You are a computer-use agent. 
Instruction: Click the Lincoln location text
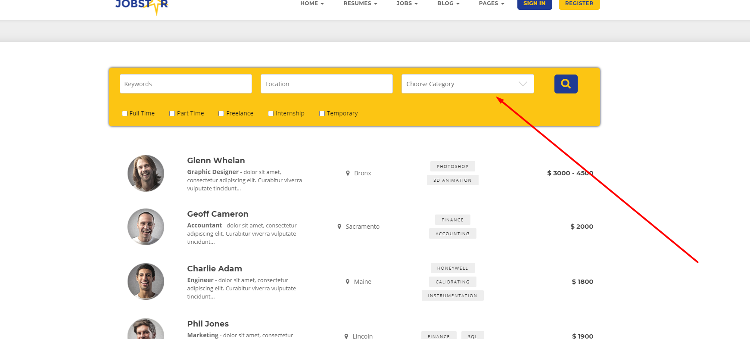[362, 336]
